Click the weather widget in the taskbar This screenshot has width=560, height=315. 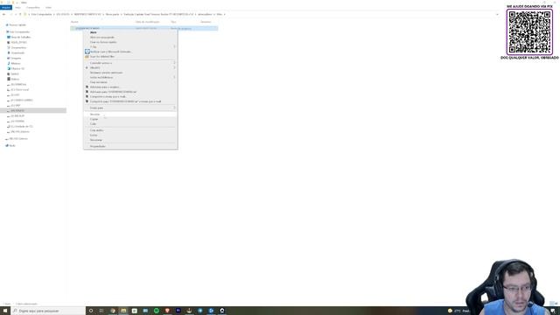pos(458,311)
